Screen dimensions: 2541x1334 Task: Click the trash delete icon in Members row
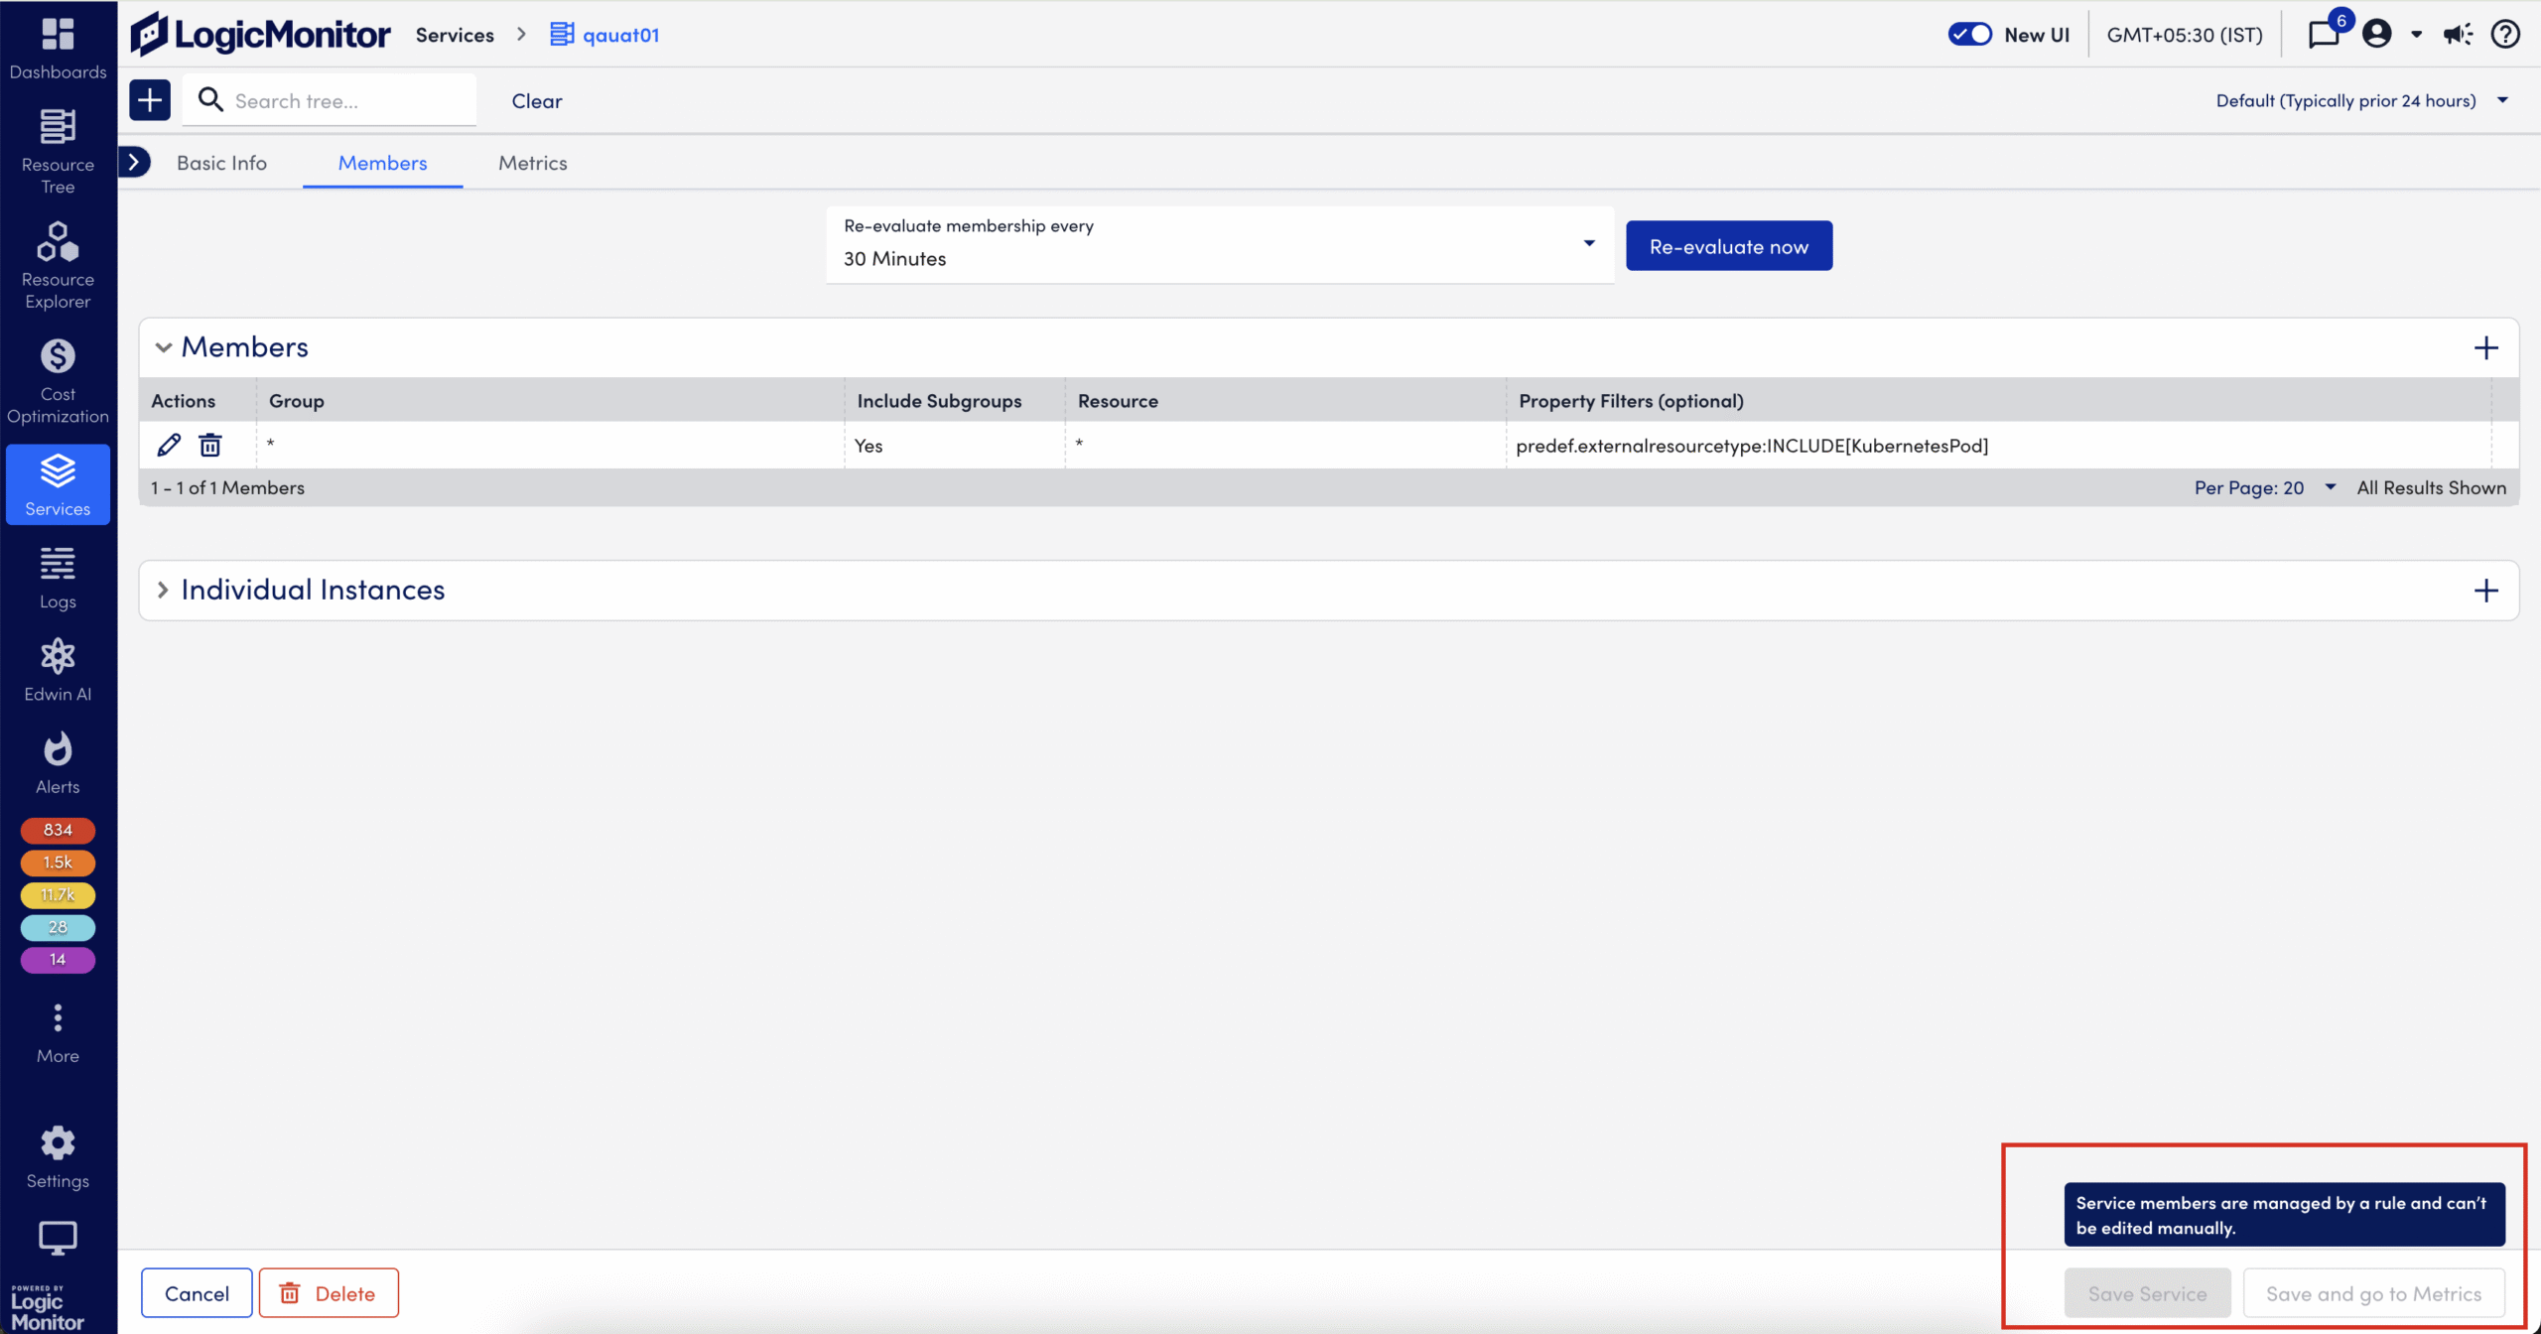[210, 445]
